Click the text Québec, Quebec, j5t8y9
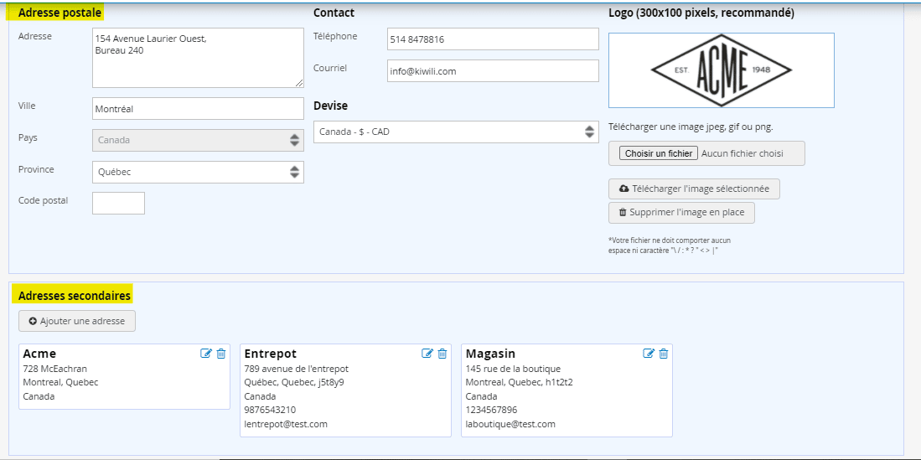The image size is (921, 460). (x=294, y=382)
